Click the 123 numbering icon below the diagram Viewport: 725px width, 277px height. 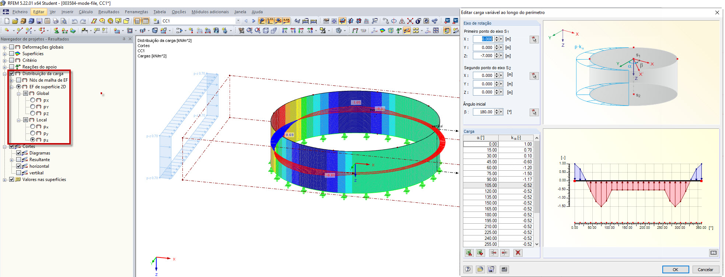pos(714,253)
